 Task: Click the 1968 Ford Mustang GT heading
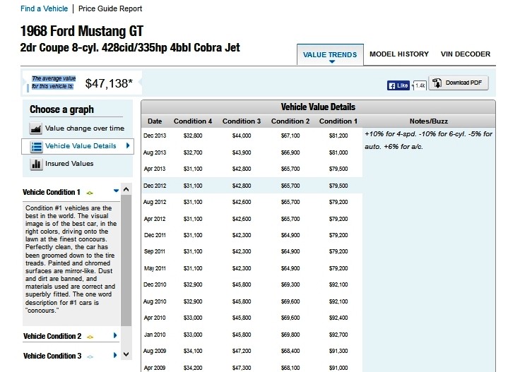pyautogui.click(x=81, y=31)
